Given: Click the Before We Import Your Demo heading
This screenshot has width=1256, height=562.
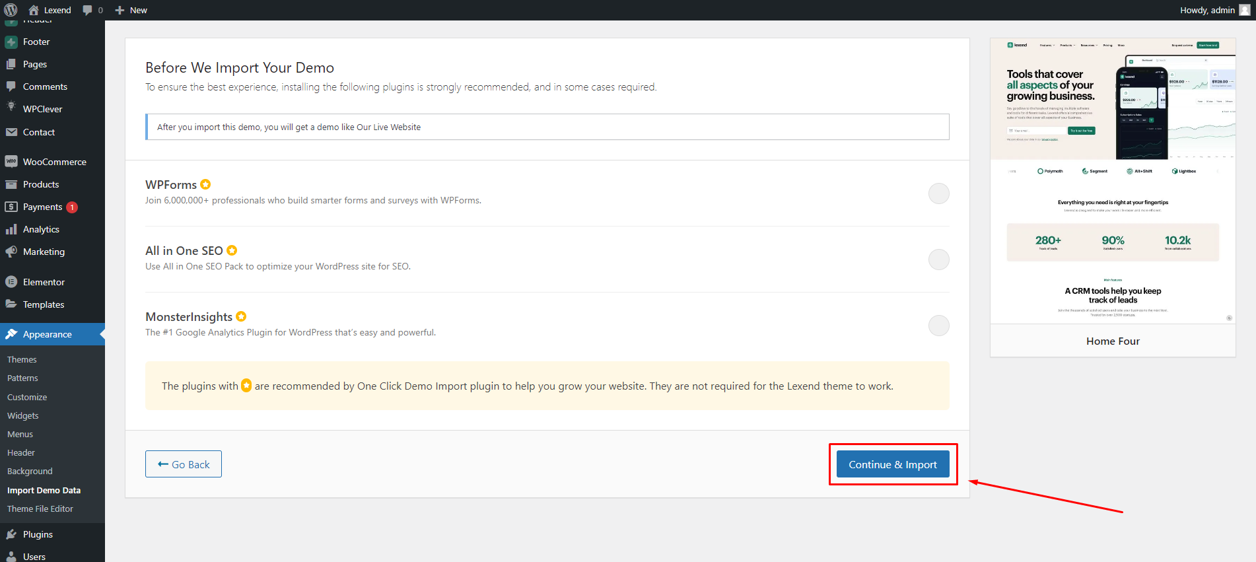Looking at the screenshot, I should point(240,68).
